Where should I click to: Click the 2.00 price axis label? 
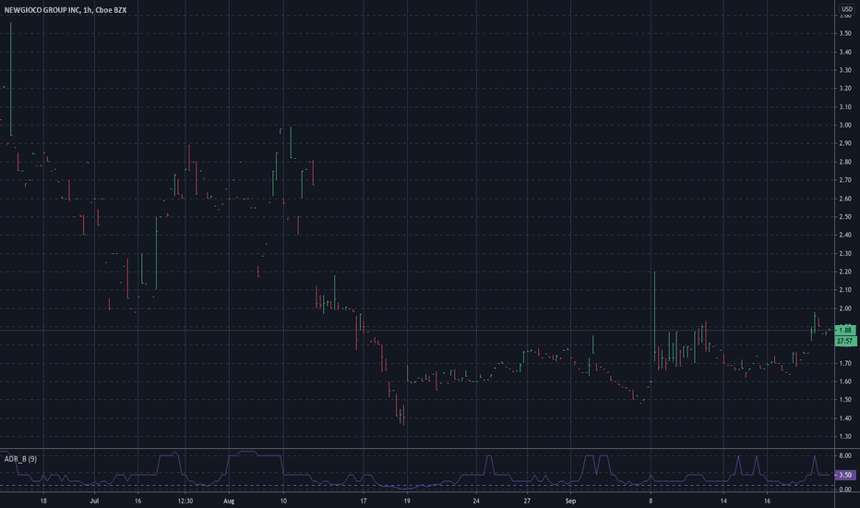coord(845,308)
